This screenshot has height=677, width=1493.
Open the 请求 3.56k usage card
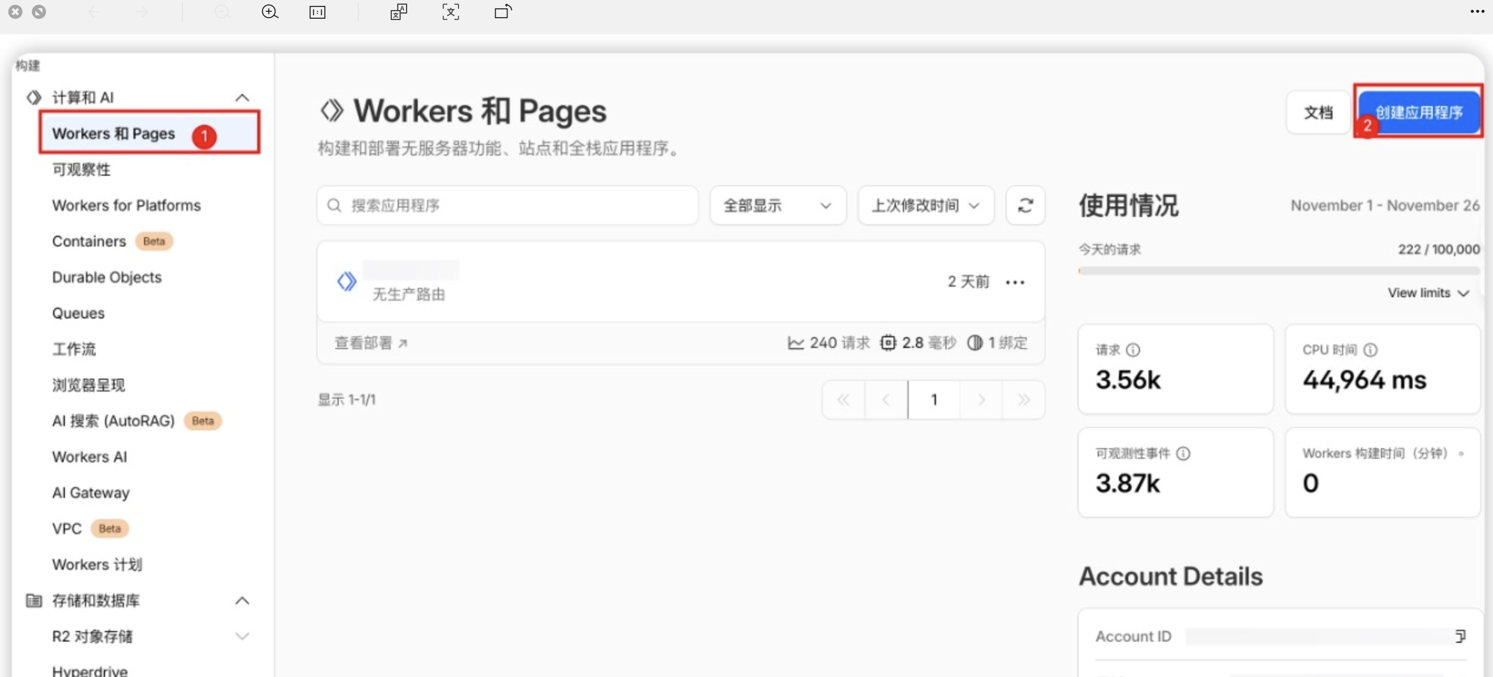1176,369
